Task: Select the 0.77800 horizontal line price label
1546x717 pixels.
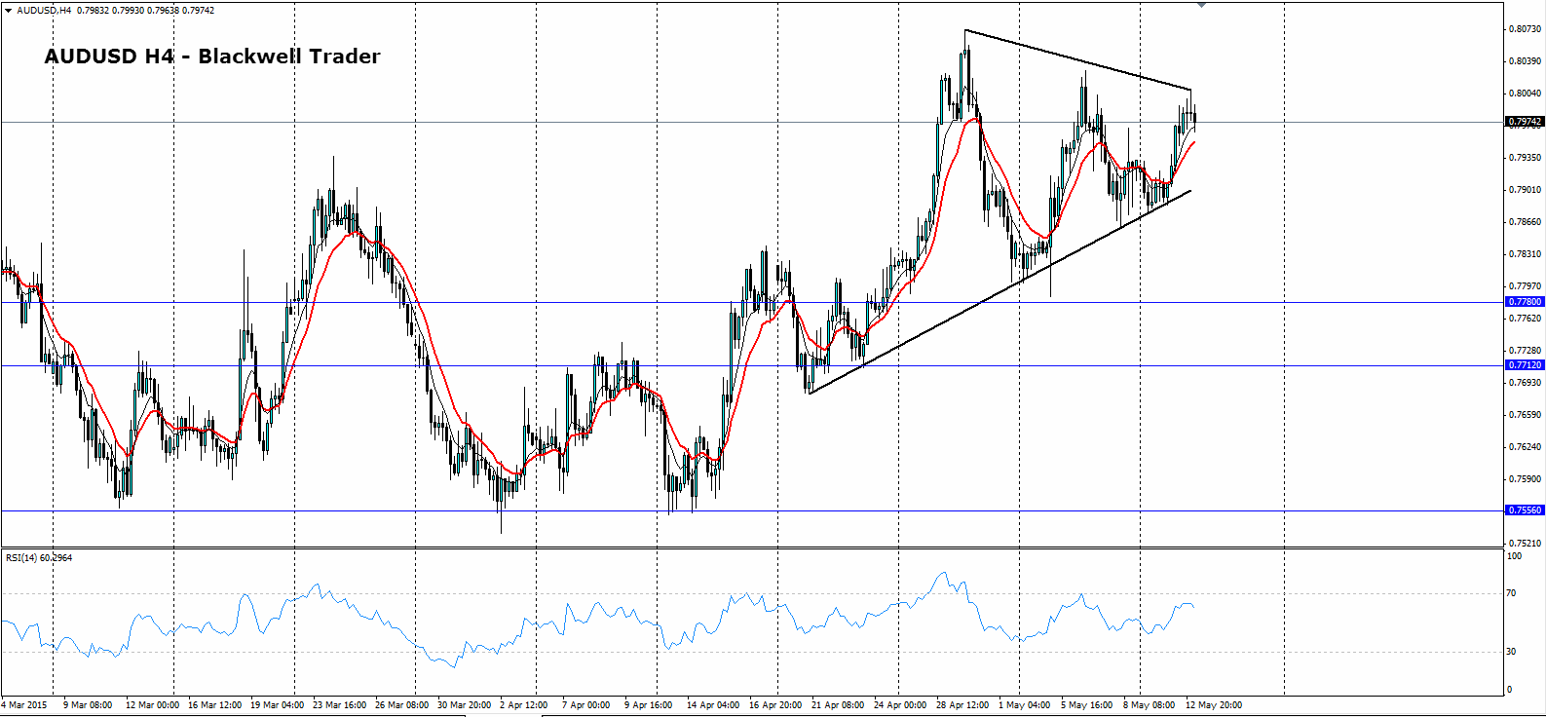Action: pos(1525,302)
